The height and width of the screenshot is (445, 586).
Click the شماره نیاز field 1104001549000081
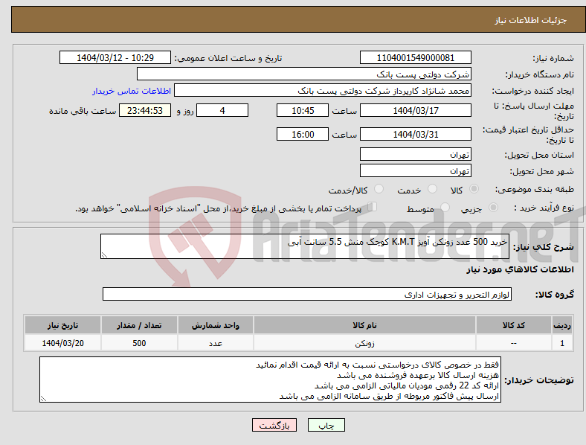coord(415,57)
